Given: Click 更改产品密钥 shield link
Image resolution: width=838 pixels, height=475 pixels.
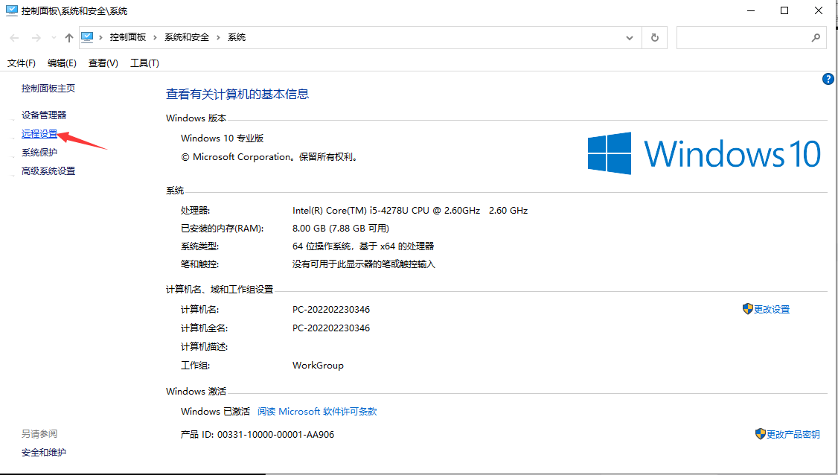Looking at the screenshot, I should [787, 434].
